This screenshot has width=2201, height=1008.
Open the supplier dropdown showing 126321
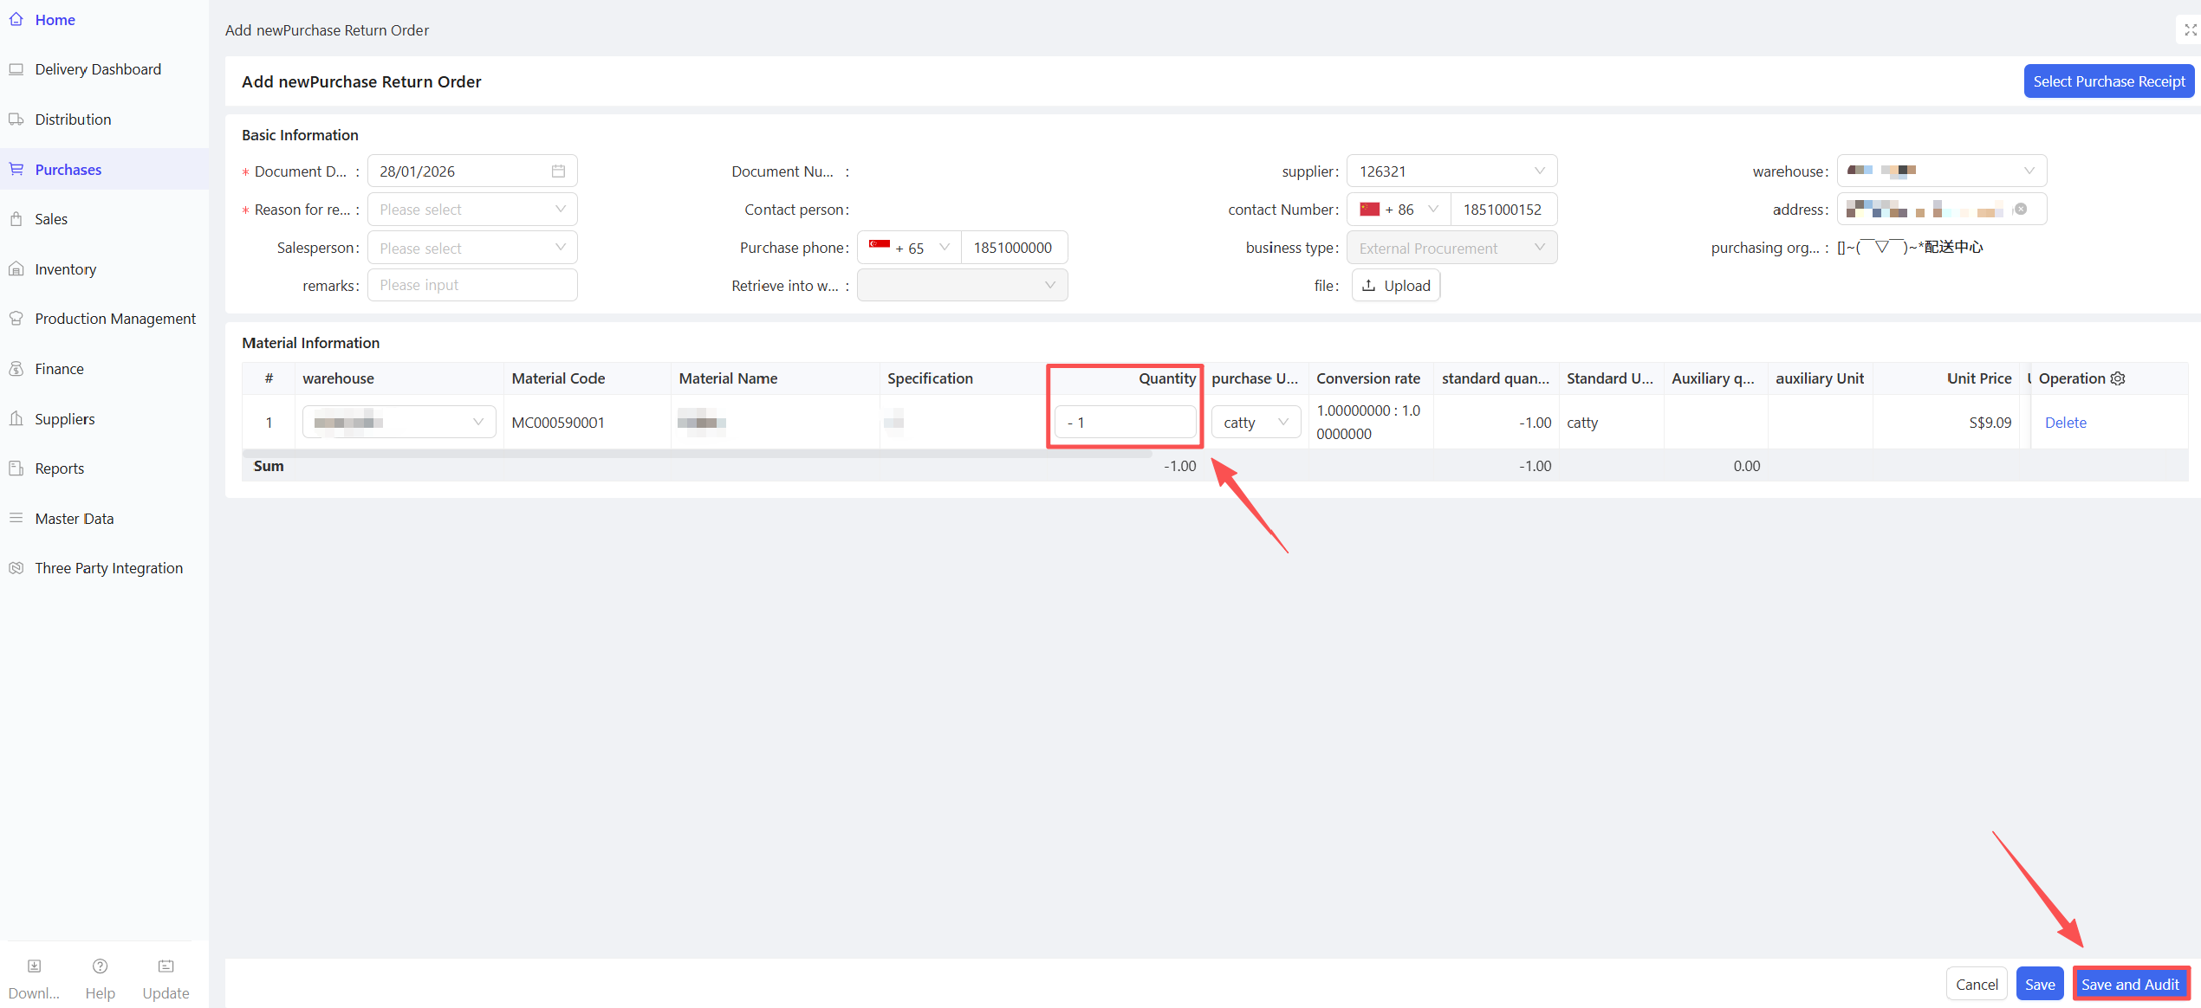1451,171
